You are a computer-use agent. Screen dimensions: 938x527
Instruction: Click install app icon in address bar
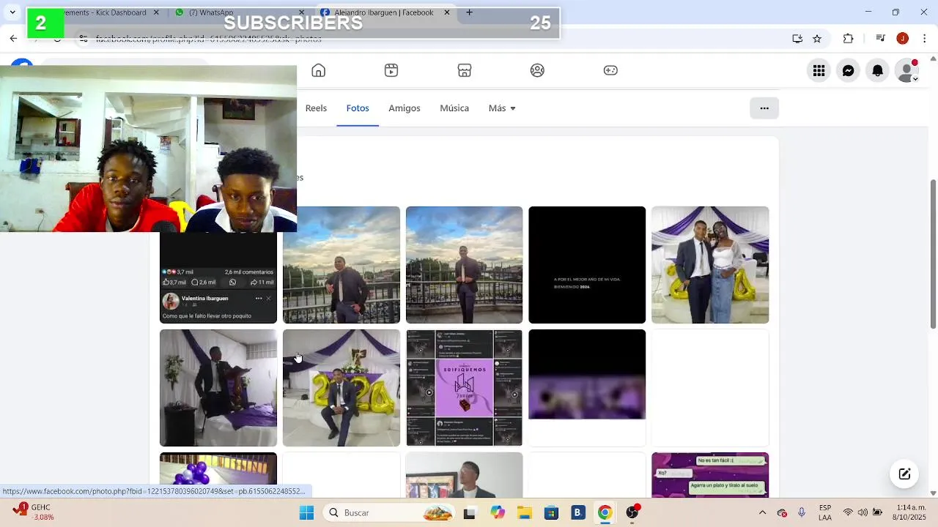(x=797, y=39)
